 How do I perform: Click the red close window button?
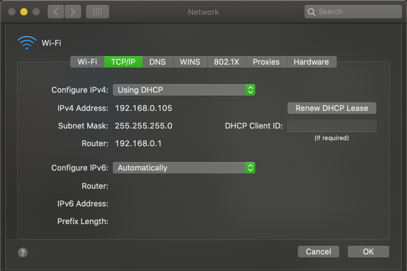[x=12, y=12]
